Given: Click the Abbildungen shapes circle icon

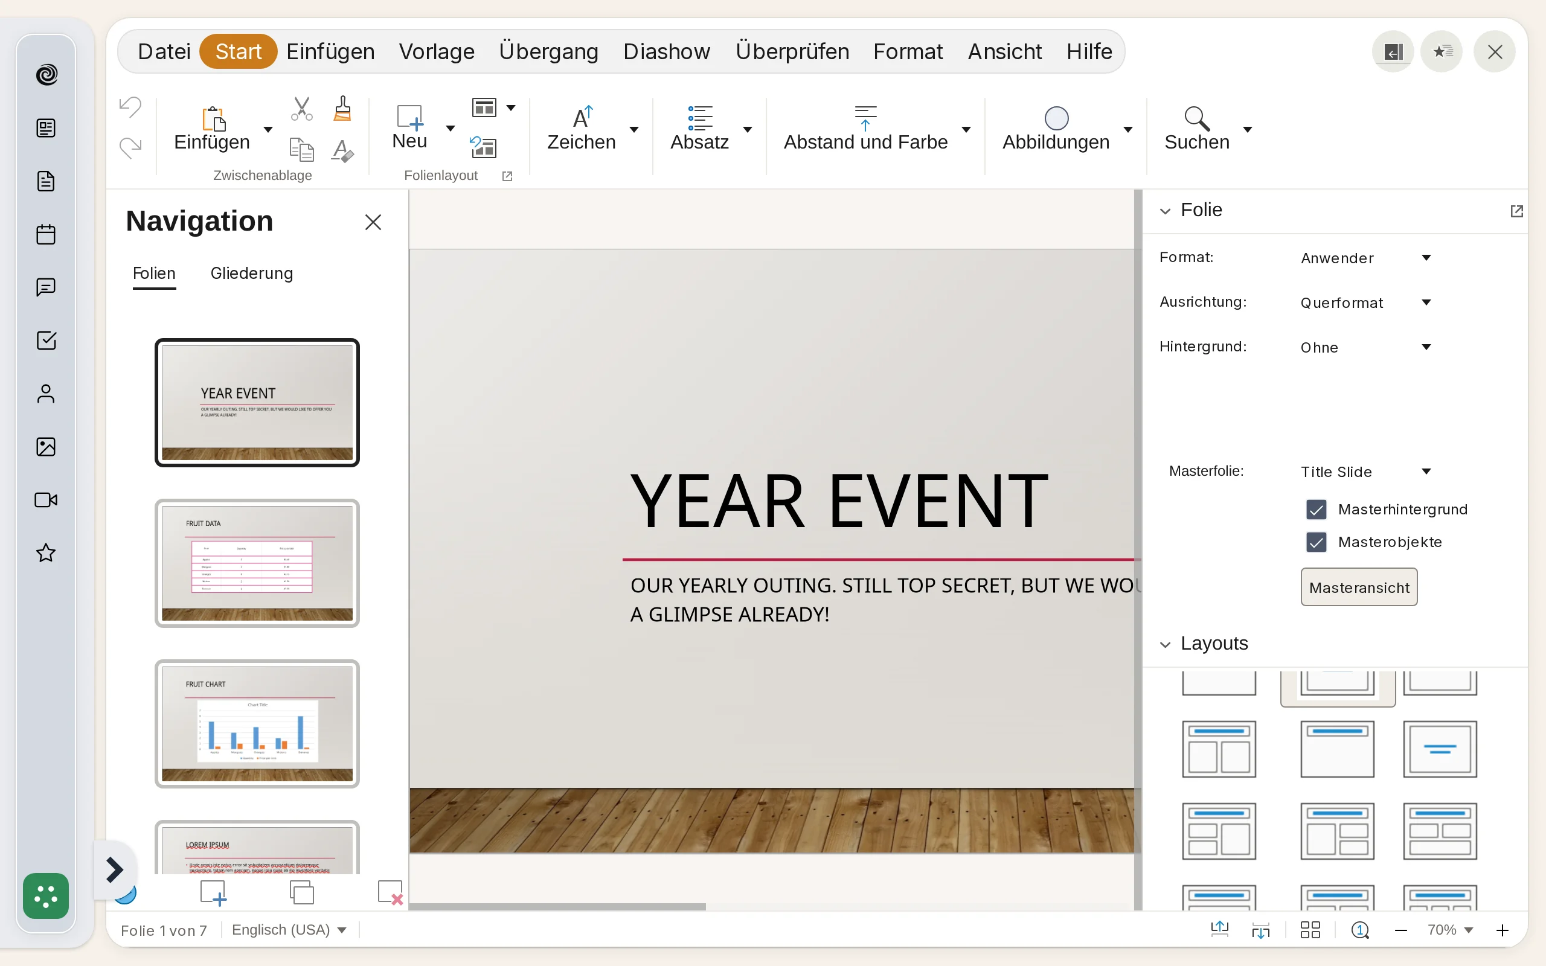Looking at the screenshot, I should click(1056, 118).
